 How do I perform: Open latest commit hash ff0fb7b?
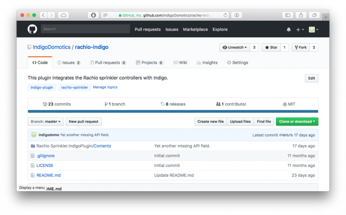pos(286,135)
